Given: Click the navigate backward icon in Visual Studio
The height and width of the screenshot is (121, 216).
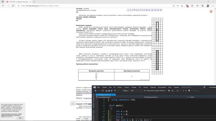Looking at the screenshot, I should pos(95,91).
